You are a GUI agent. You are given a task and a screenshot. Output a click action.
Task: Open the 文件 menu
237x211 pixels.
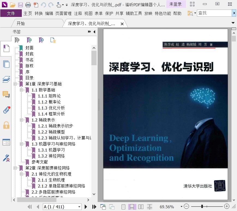pyautogui.click(x=11, y=13)
